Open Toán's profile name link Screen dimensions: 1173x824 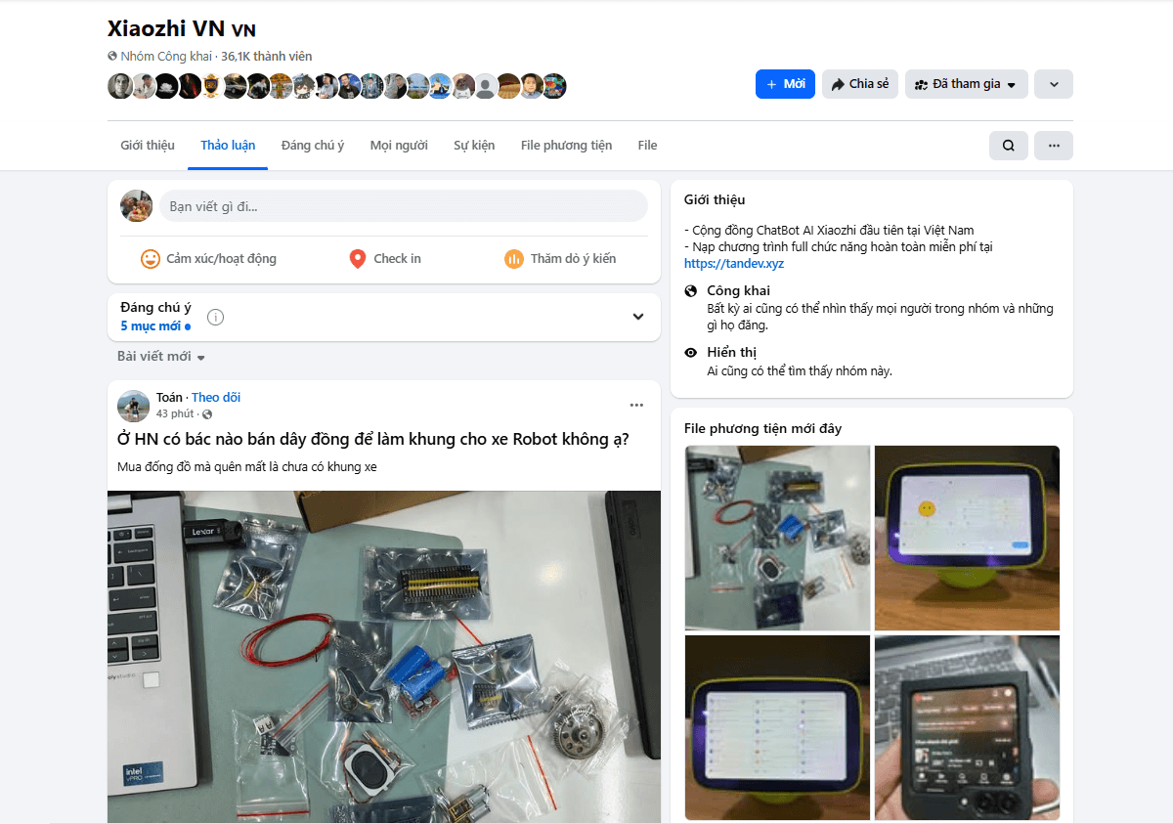tap(169, 397)
